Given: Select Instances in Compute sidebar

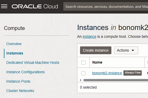Looking at the screenshot, I should (15, 53).
